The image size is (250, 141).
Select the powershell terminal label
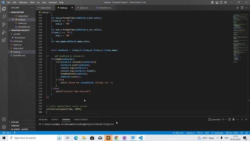coord(214,119)
